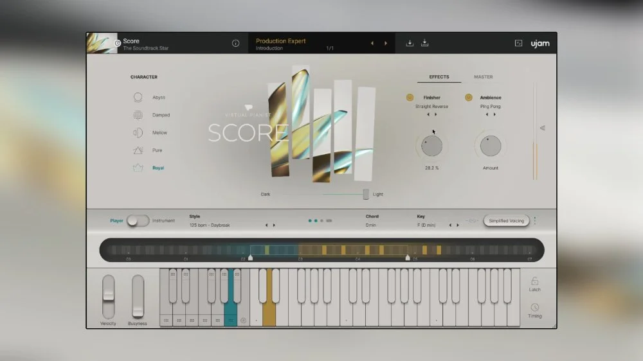Image resolution: width=643 pixels, height=361 pixels.
Task: Click the Finisher amount knob
Action: [x=432, y=146]
